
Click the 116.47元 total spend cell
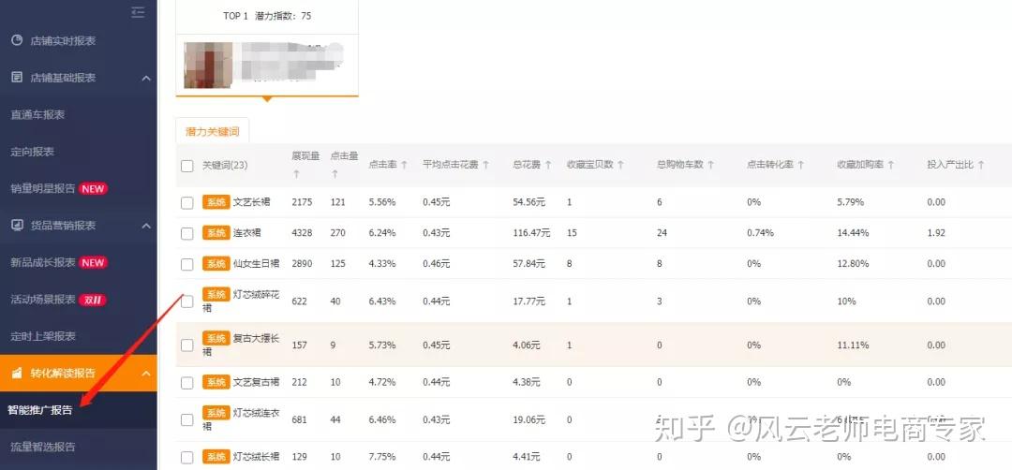pyautogui.click(x=532, y=233)
